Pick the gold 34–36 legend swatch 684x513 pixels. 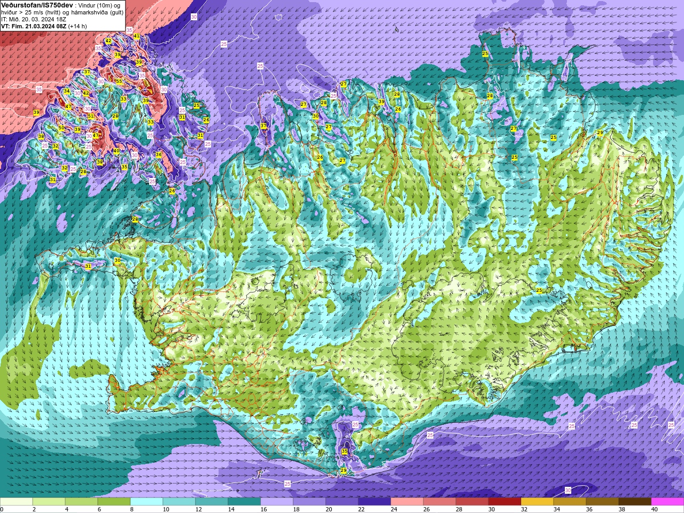571,502
